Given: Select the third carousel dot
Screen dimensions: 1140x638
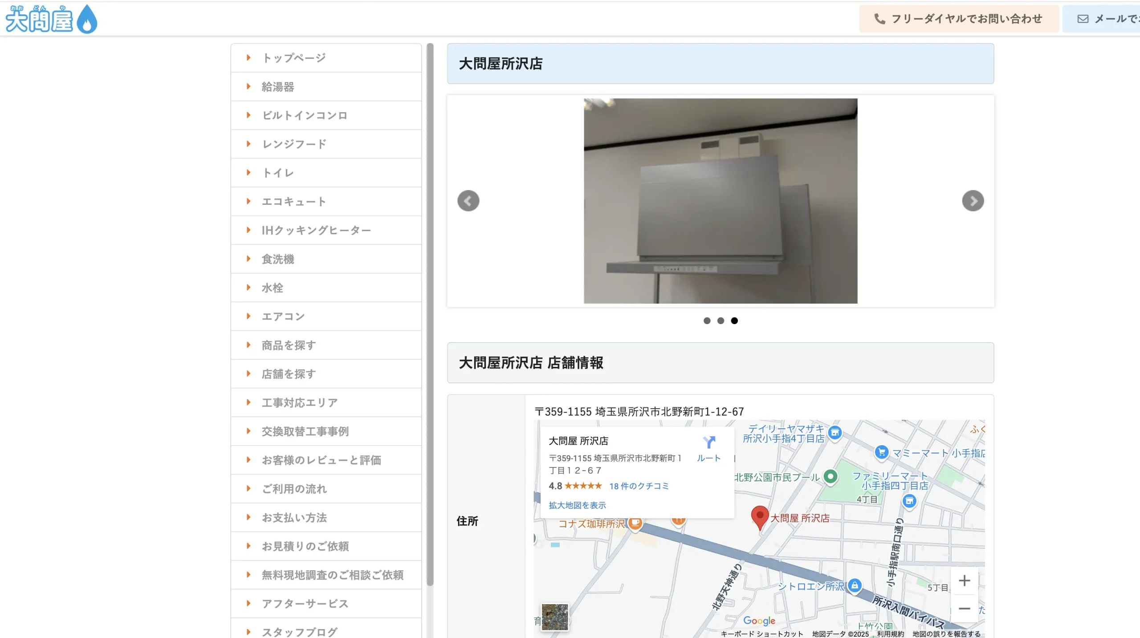Looking at the screenshot, I should pos(734,321).
